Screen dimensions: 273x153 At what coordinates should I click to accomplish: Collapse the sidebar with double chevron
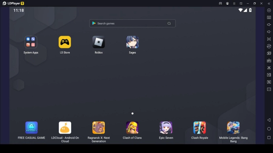click(x=269, y=3)
